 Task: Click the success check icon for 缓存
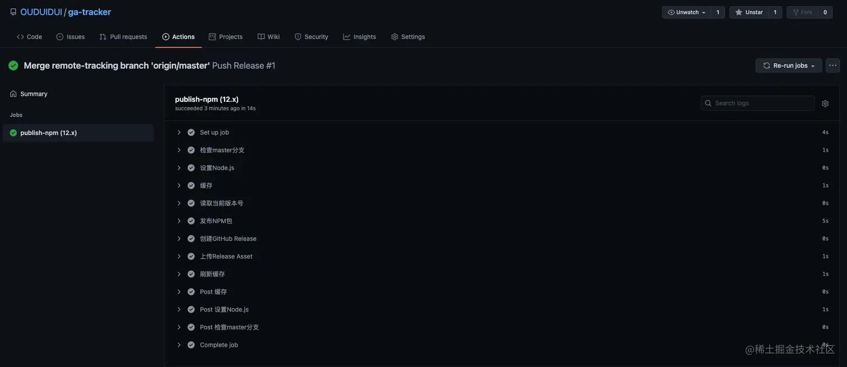191,186
